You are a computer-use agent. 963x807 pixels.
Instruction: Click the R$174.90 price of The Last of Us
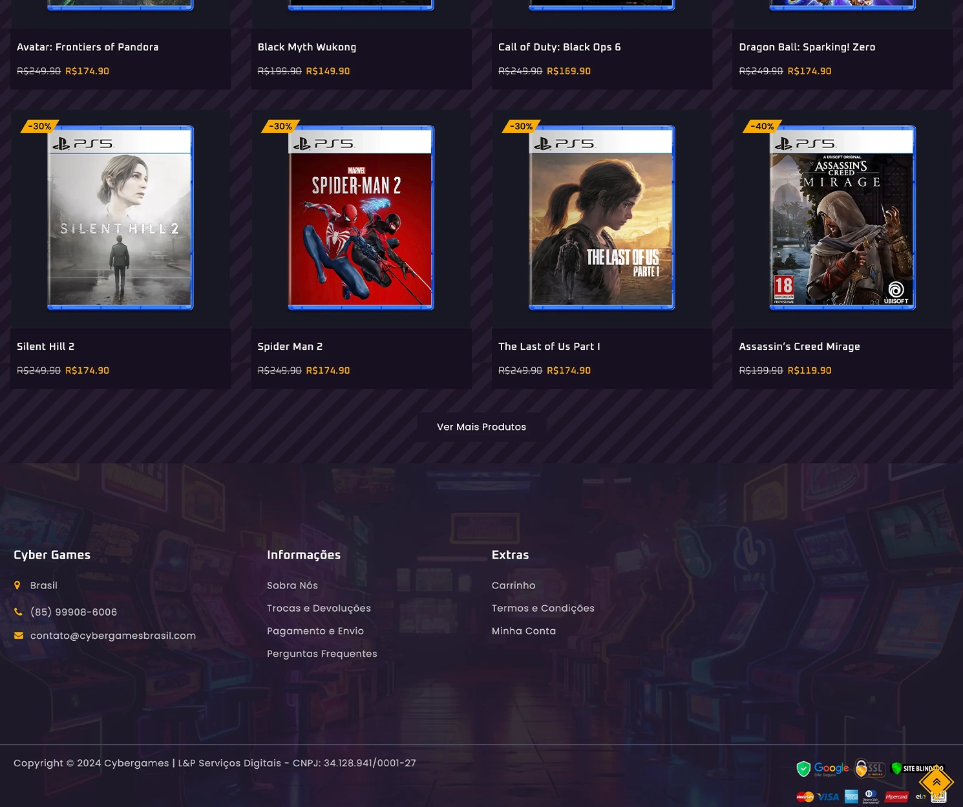(x=569, y=371)
